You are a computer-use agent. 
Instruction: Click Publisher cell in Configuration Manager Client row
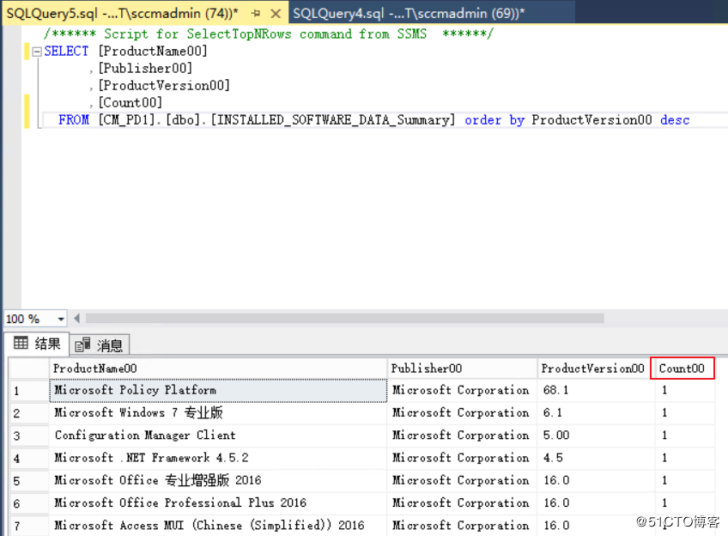(x=462, y=435)
